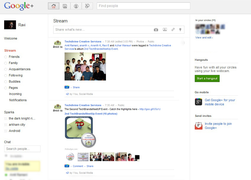Click the Home stream icon in top bar
The height and width of the screenshot is (180, 251).
(54, 6)
